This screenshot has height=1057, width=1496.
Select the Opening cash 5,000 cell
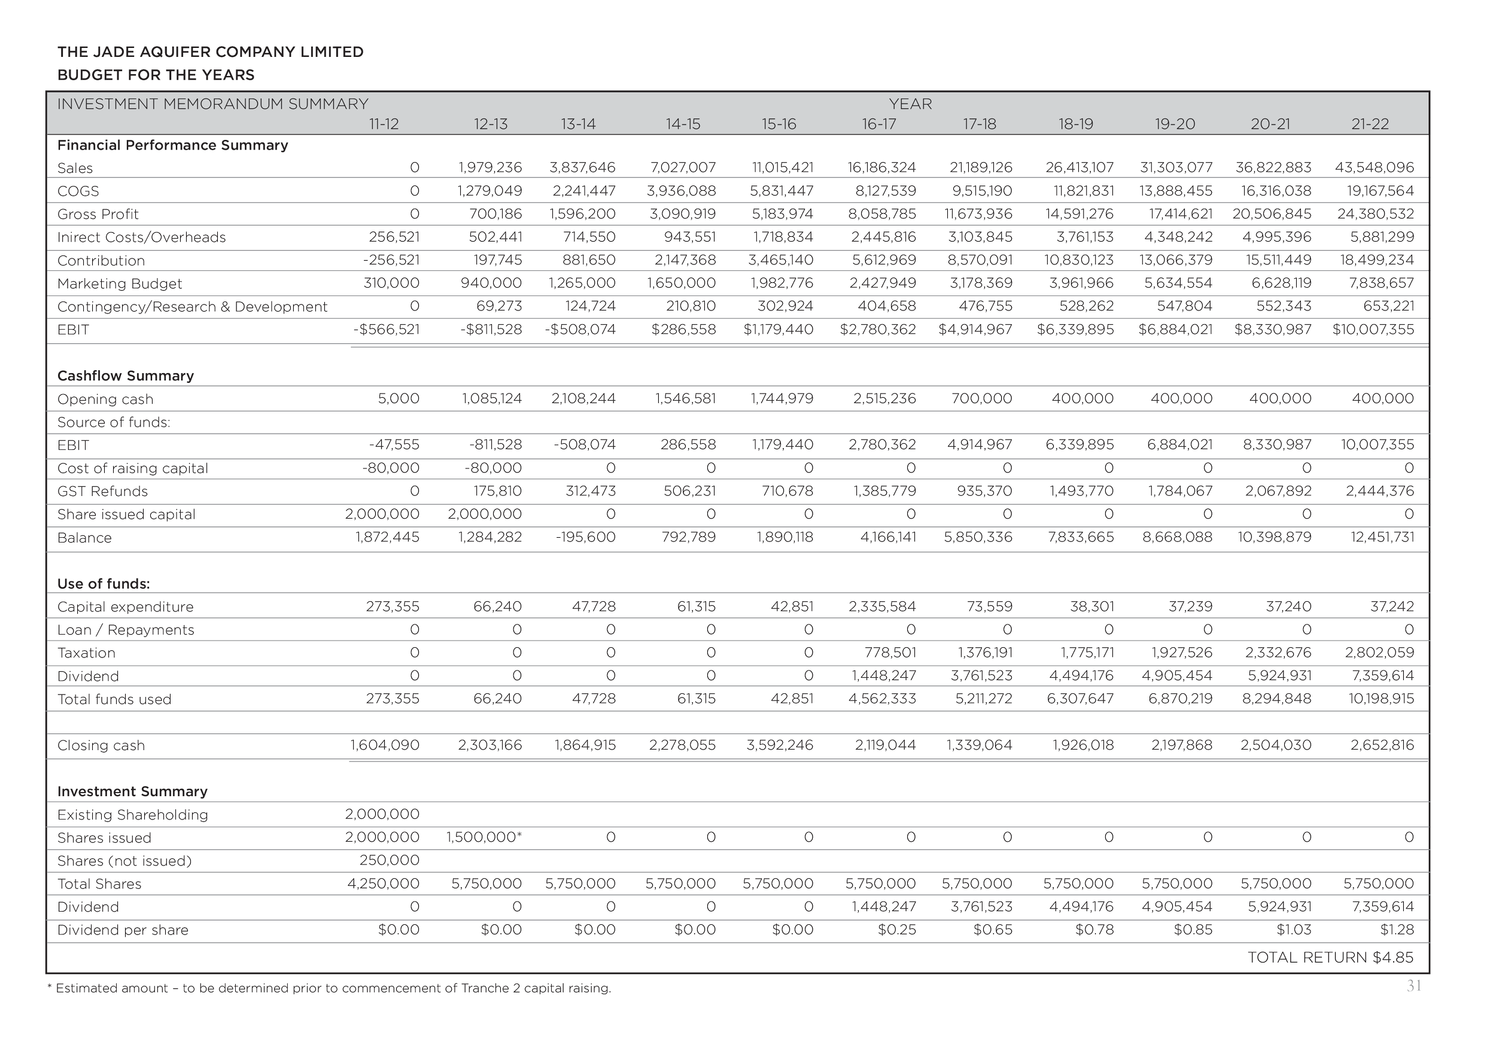(399, 398)
